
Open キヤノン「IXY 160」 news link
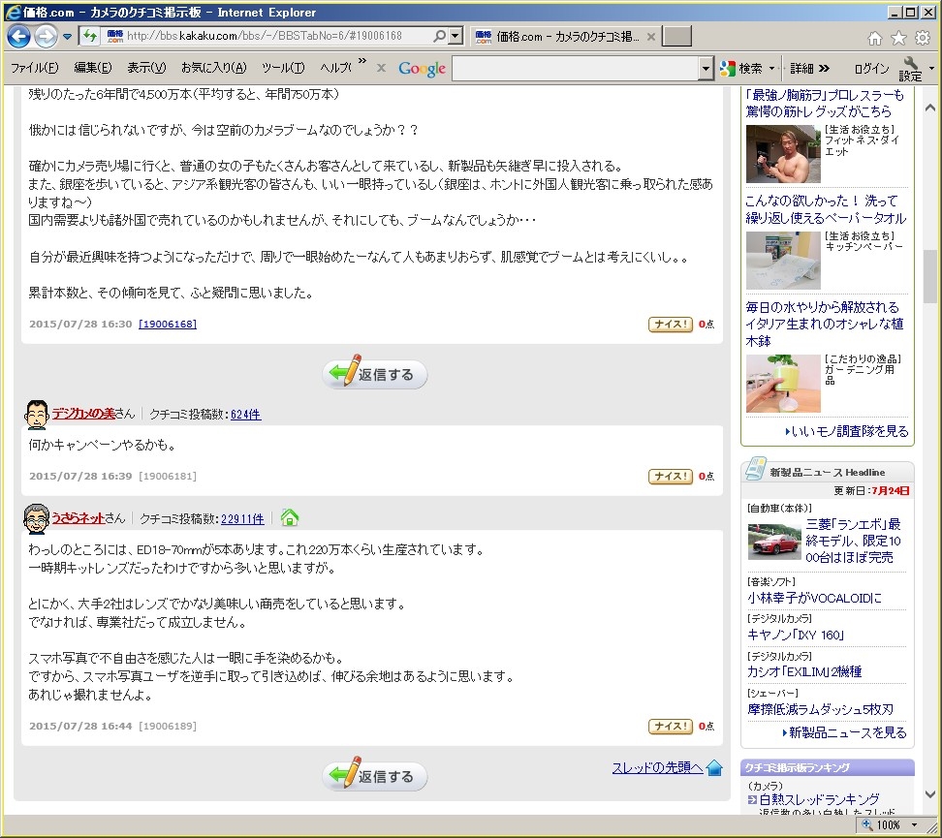tap(796, 635)
